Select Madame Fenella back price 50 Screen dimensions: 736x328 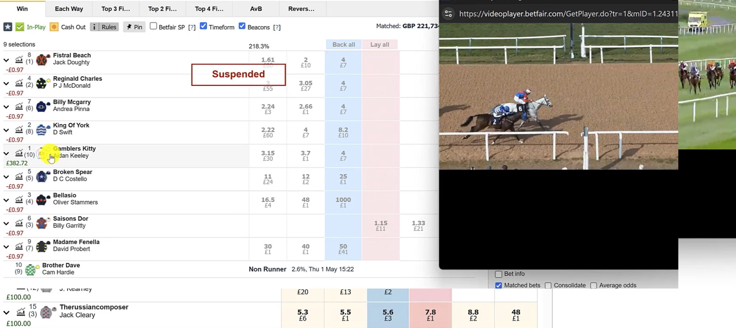(343, 249)
